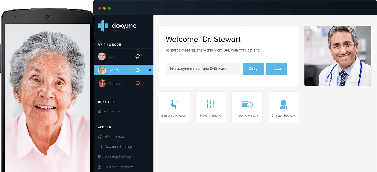
Task: Click Meeting History tile folder icon
Action: click(247, 104)
